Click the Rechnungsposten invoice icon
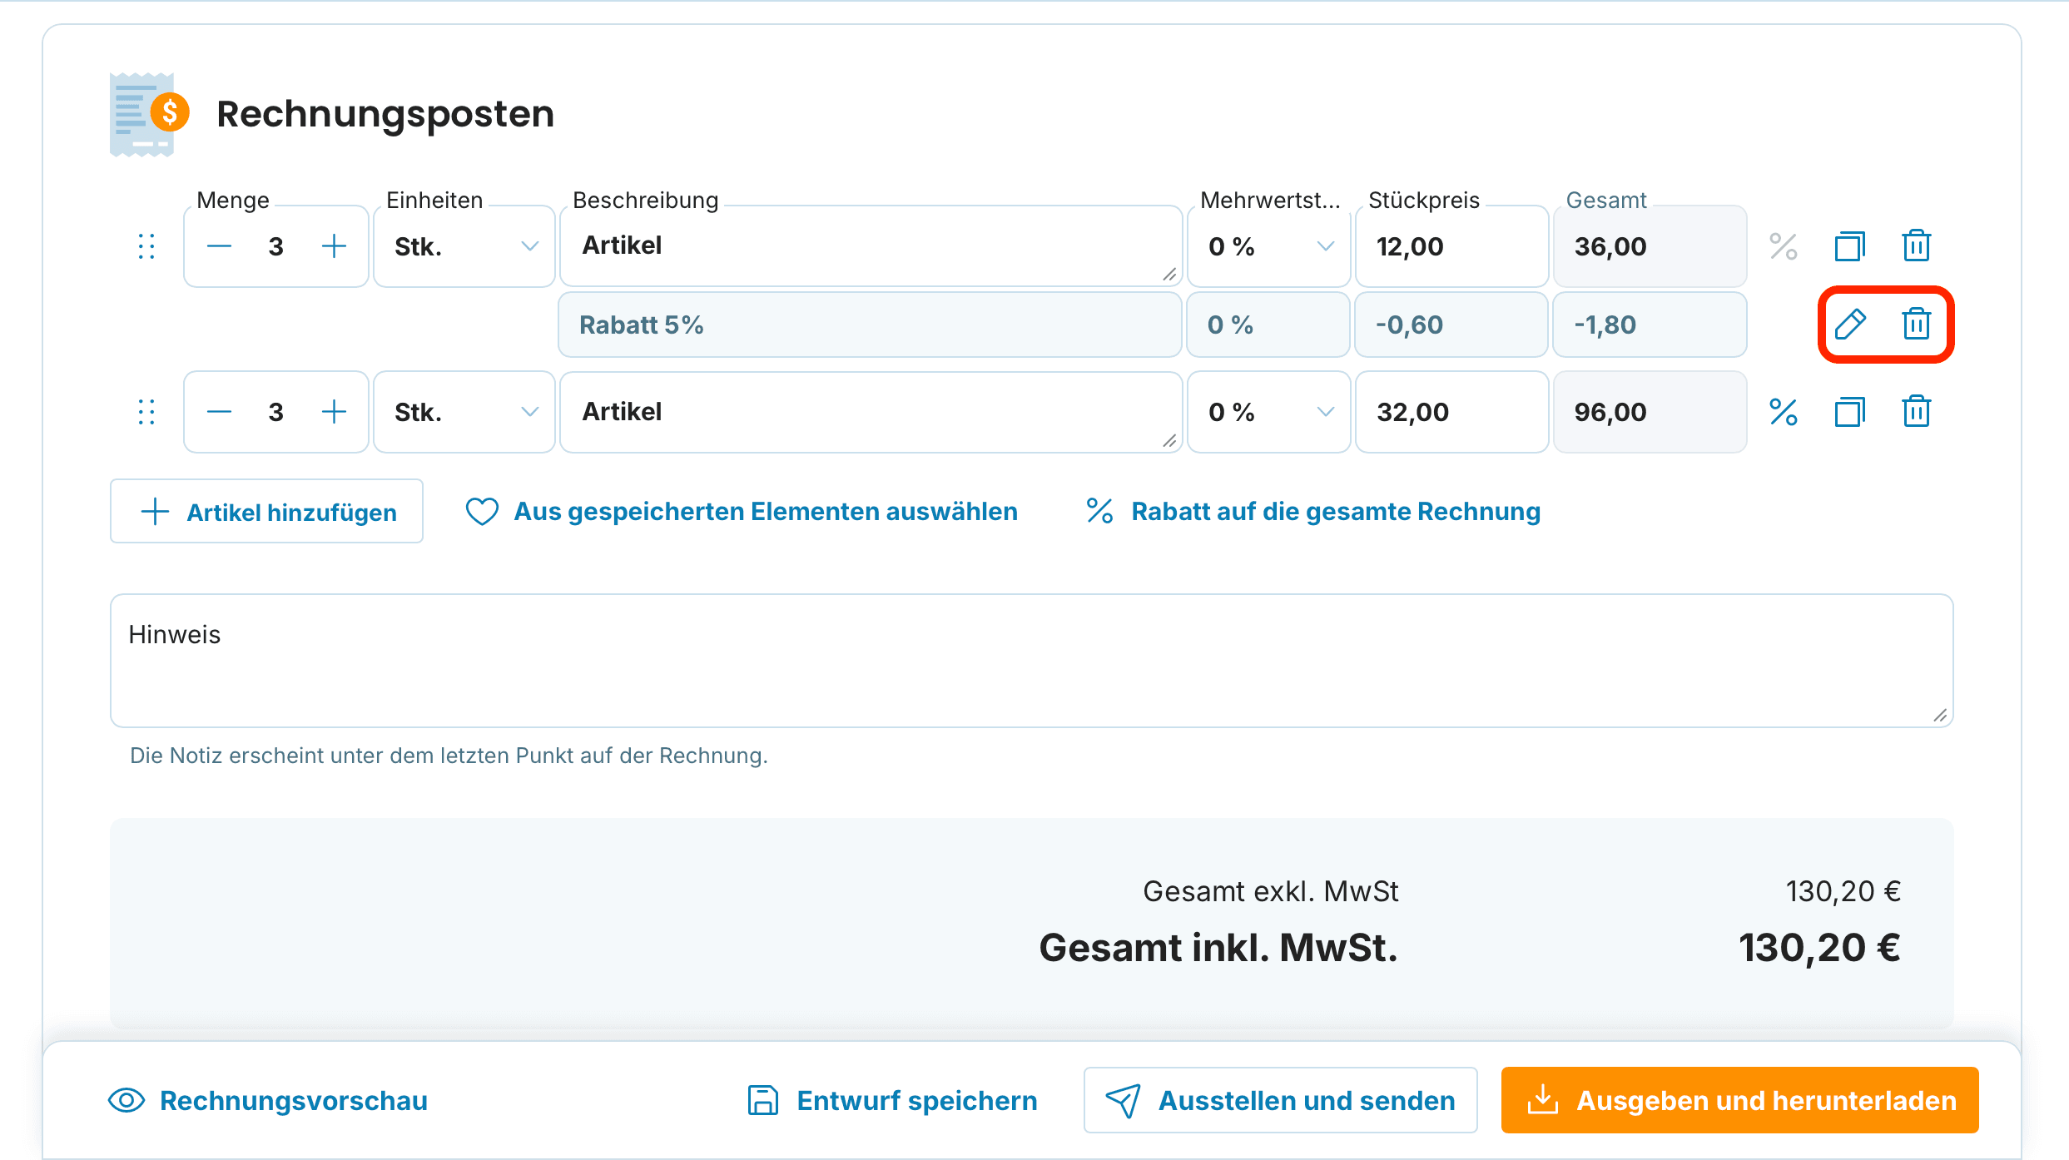Viewport: 2069px width, 1160px height. pyautogui.click(x=150, y=115)
